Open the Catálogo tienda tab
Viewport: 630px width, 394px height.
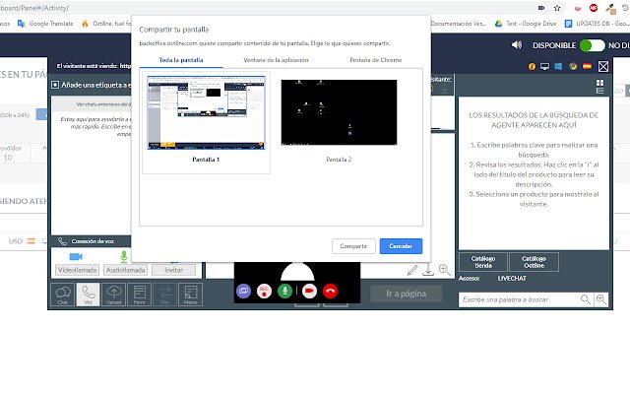(483, 262)
